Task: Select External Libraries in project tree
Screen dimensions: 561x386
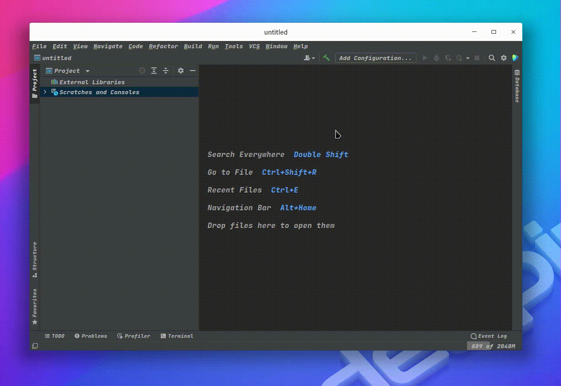Action: coord(92,82)
